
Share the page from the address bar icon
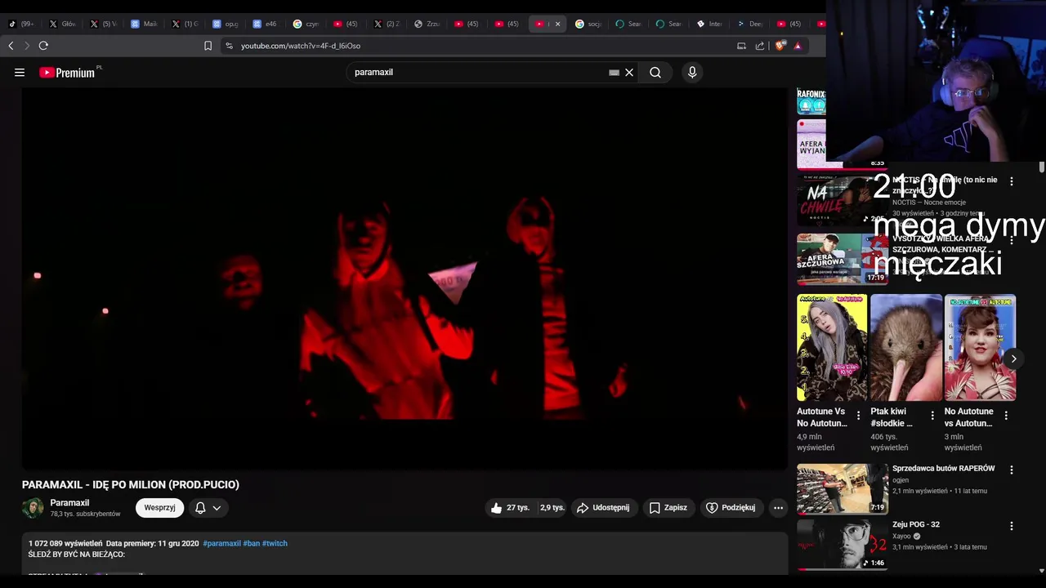pos(760,46)
